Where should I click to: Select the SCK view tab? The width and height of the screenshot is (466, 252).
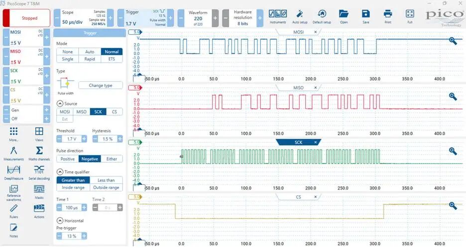tap(298, 143)
